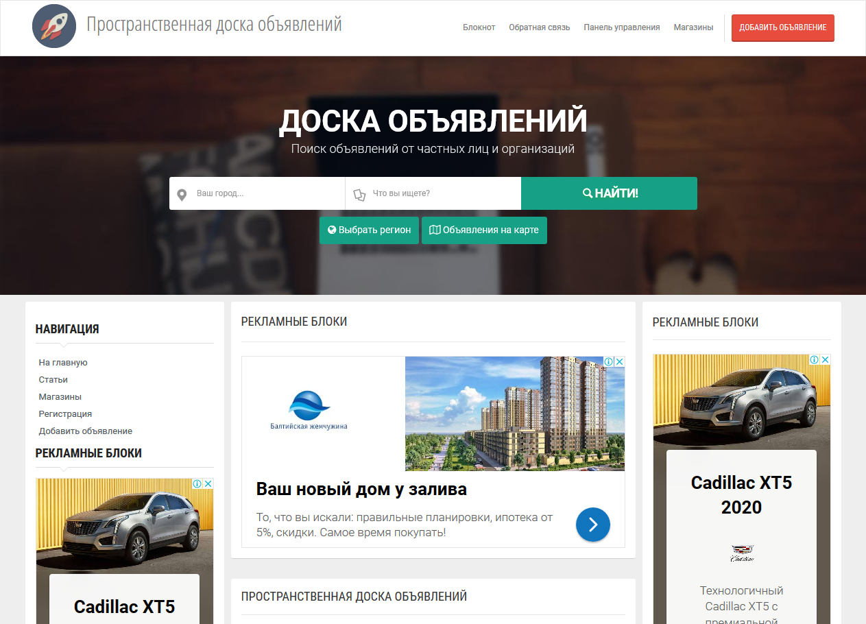Open Регистрация link in sidebar
The width and height of the screenshot is (866, 624).
tap(65, 413)
